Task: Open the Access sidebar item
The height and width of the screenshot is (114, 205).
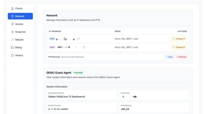Action: point(20,24)
